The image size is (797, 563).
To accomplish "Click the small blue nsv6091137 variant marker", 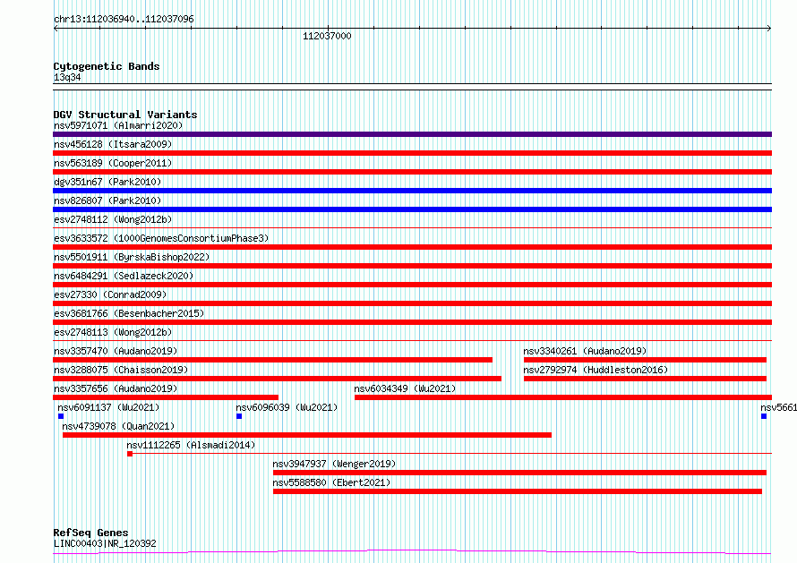I will pos(61,416).
